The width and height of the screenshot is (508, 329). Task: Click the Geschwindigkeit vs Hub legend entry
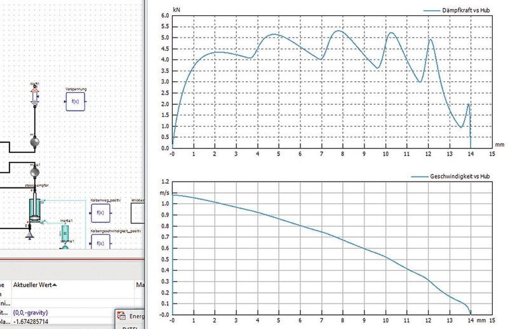450,177
